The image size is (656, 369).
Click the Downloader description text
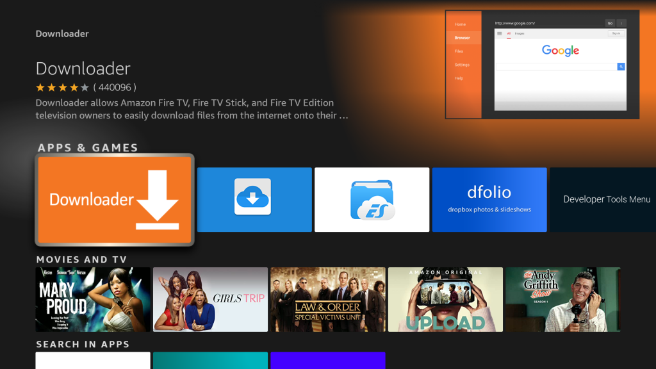click(x=192, y=109)
